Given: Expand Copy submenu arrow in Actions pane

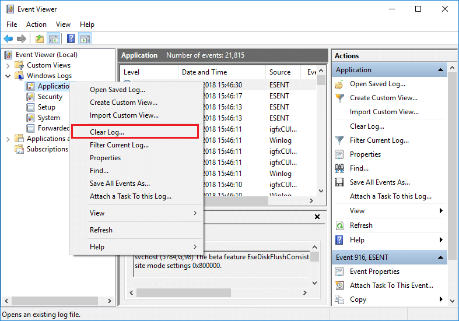Looking at the screenshot, I should coord(441,299).
